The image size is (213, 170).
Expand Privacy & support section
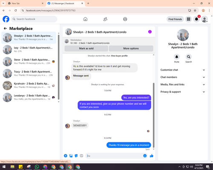click(183, 92)
